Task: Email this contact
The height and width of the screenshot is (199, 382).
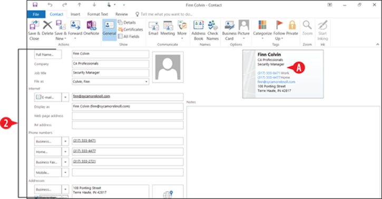Action: tap(153, 28)
